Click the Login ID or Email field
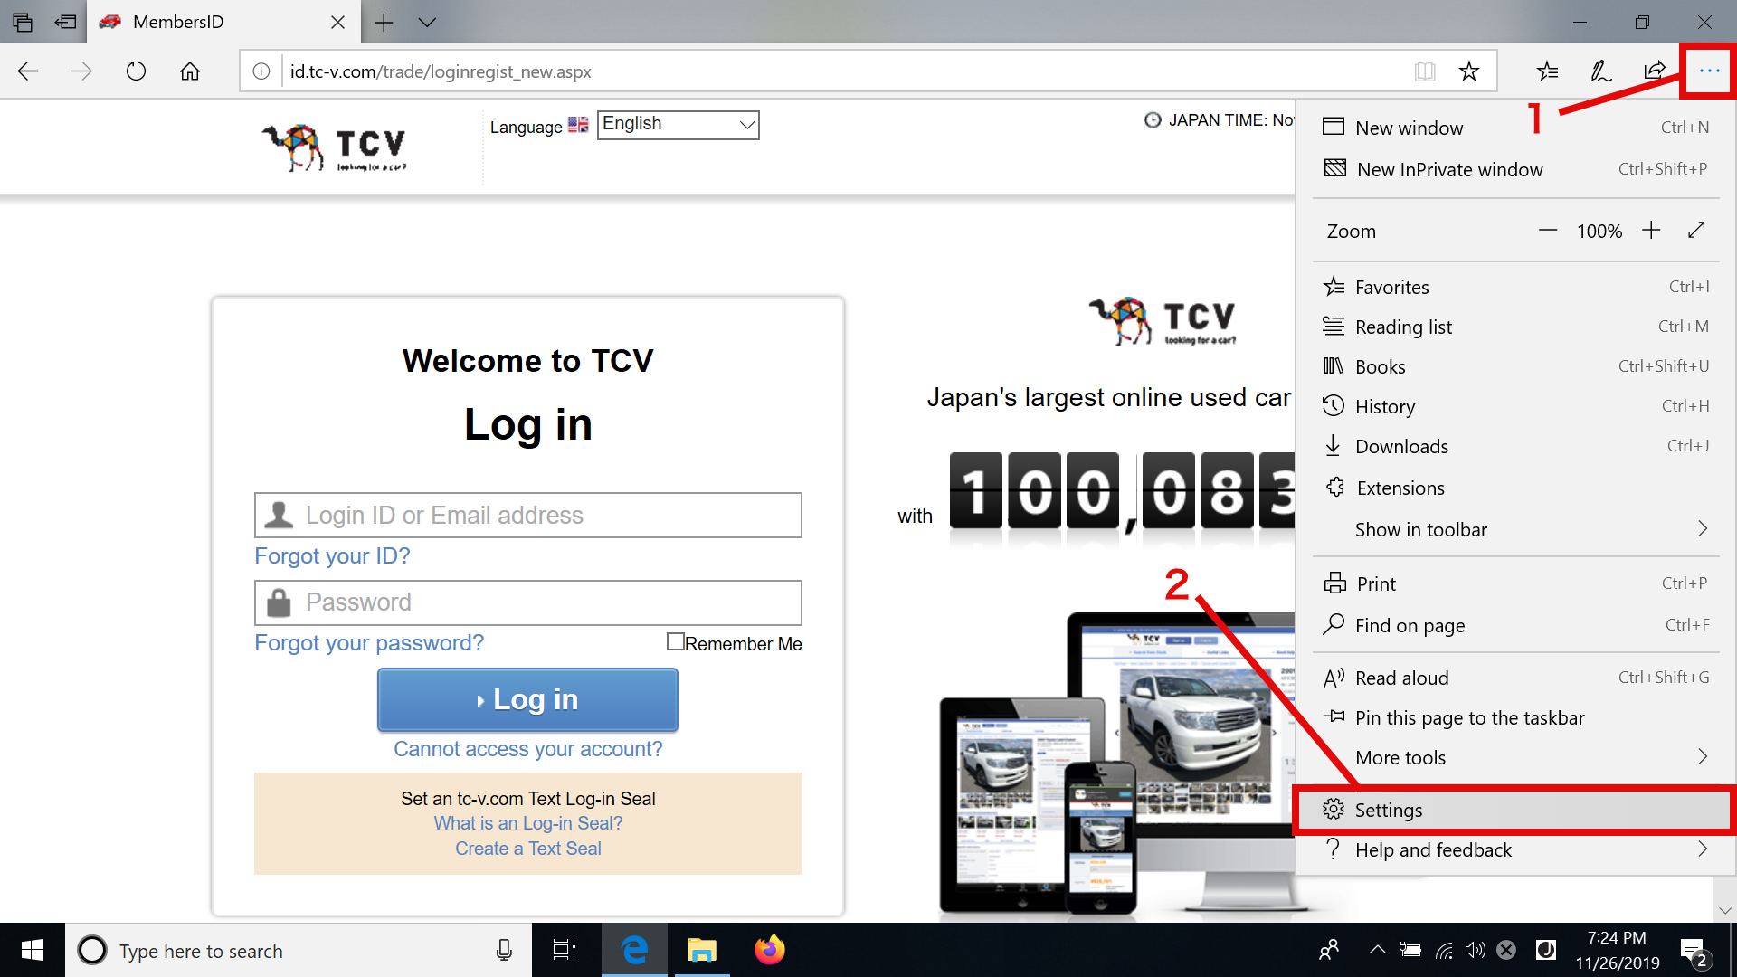Image resolution: width=1737 pixels, height=977 pixels. click(528, 516)
